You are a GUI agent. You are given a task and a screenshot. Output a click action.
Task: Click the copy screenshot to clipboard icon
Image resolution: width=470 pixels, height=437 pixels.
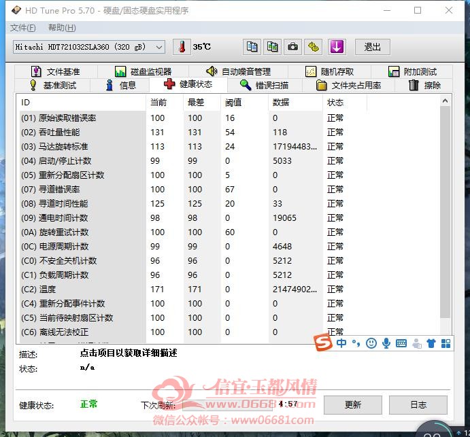tap(272, 47)
